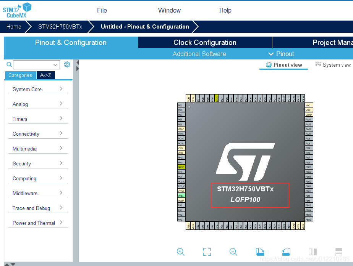This screenshot has height=266, width=353.
Task: Open the Window menu
Action: point(169,10)
